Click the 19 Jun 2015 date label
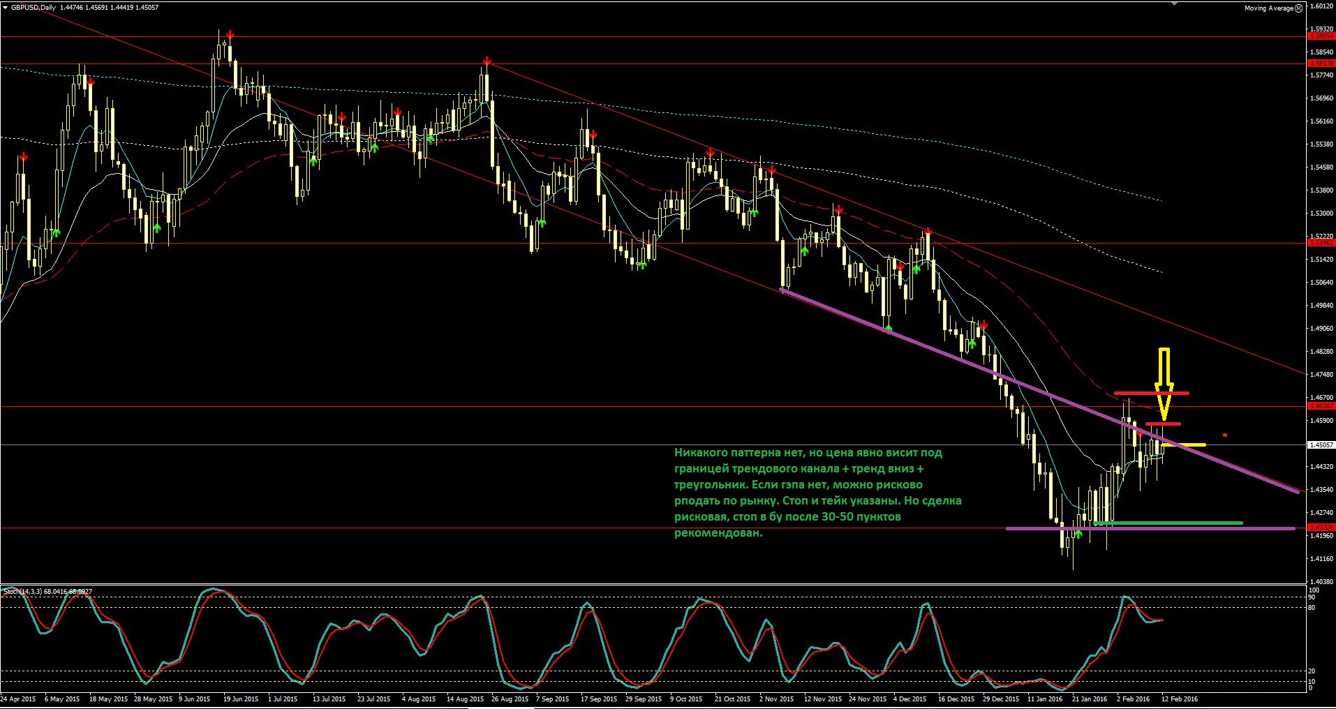Screen dimensions: 1336x709 (241, 699)
